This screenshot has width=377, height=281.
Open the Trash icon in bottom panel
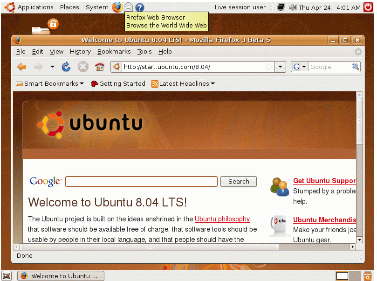tap(368, 276)
